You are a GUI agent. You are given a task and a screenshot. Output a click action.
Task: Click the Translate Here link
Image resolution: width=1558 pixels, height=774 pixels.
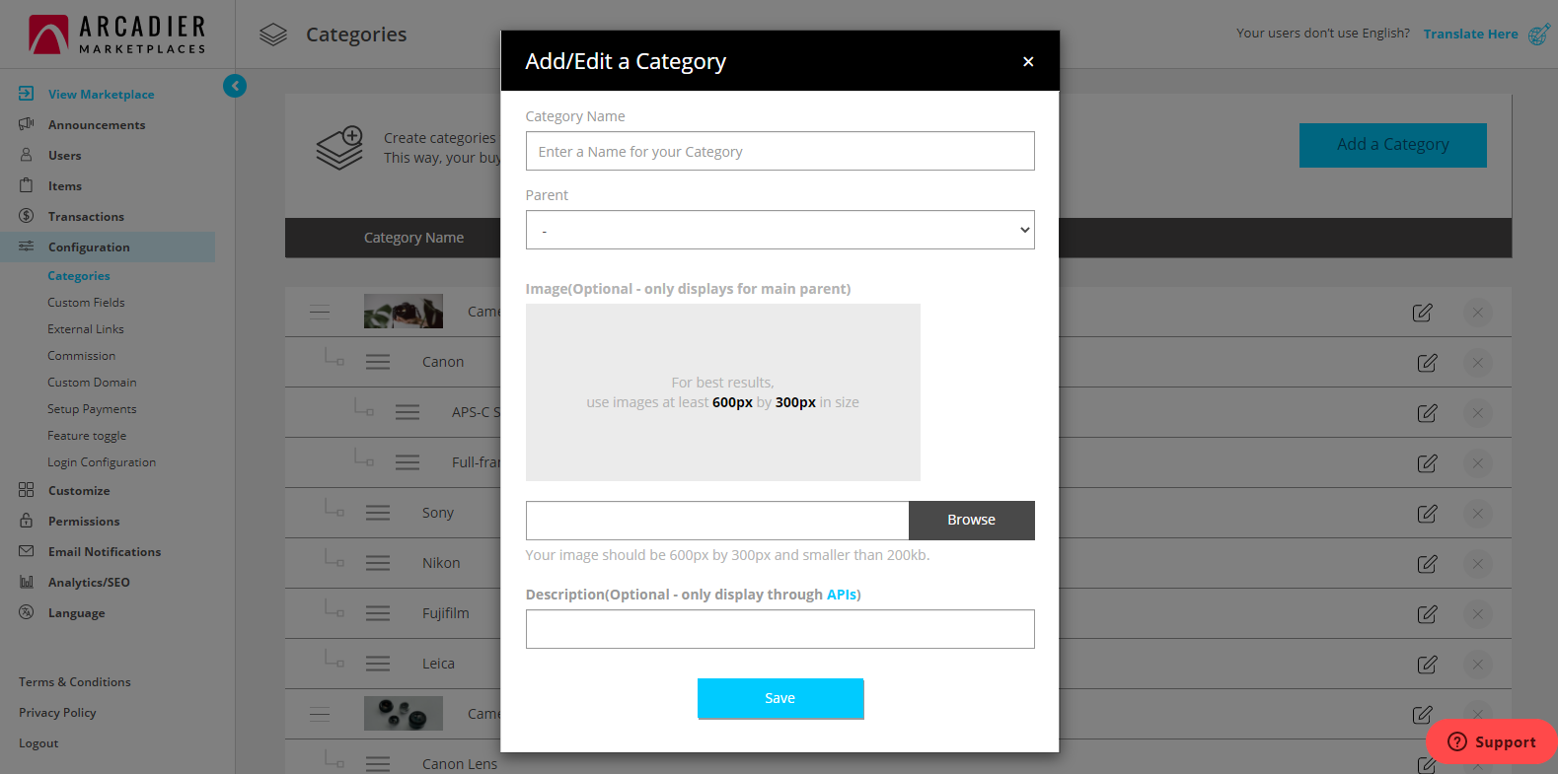[1470, 34]
